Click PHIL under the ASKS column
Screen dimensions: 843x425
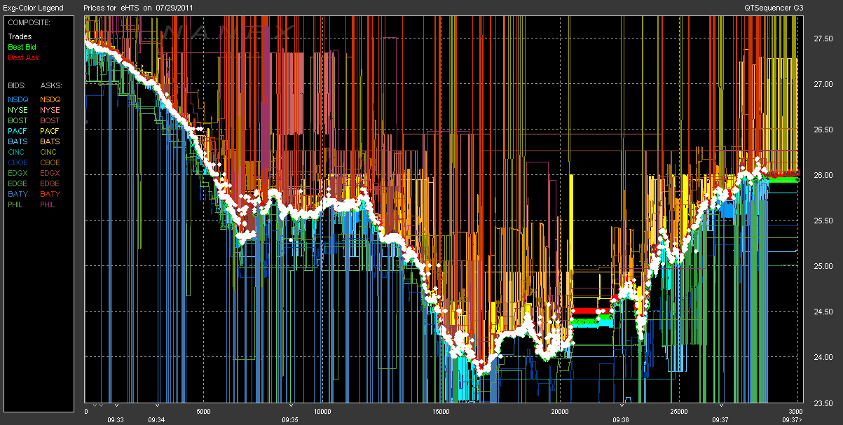(x=48, y=204)
